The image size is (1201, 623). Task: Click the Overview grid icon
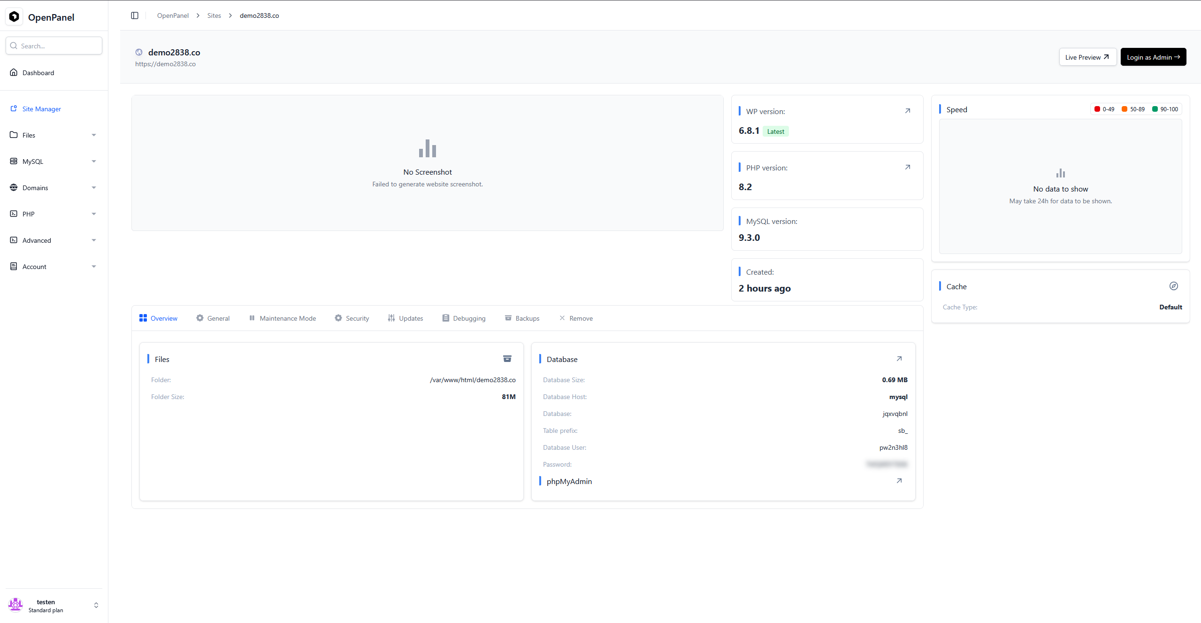[143, 318]
